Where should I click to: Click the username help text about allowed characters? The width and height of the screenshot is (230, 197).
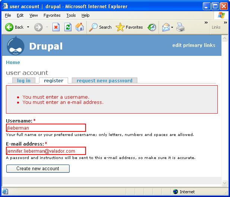(100, 134)
